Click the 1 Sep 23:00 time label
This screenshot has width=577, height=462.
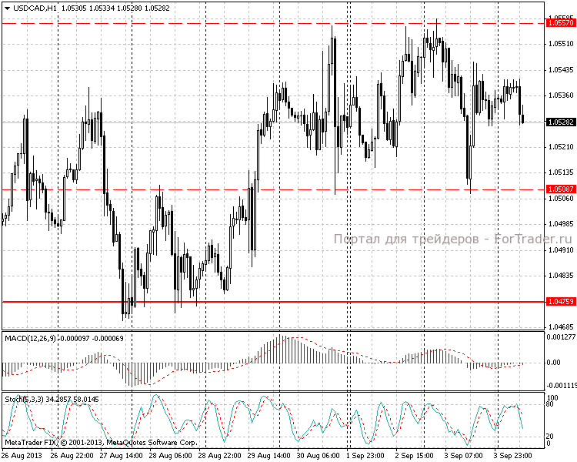coord(365,456)
